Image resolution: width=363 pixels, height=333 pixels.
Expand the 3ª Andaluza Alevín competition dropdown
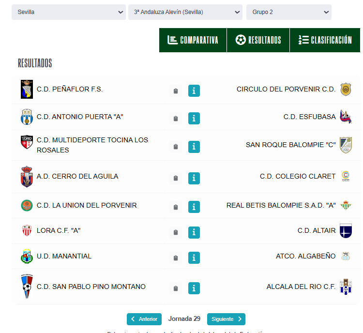185,12
